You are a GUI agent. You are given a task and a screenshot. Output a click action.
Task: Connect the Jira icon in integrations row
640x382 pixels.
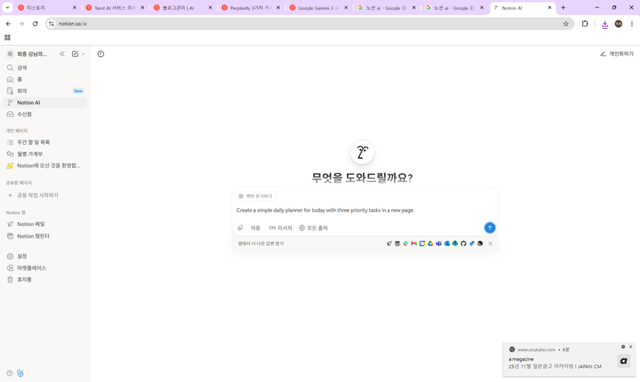(x=471, y=244)
